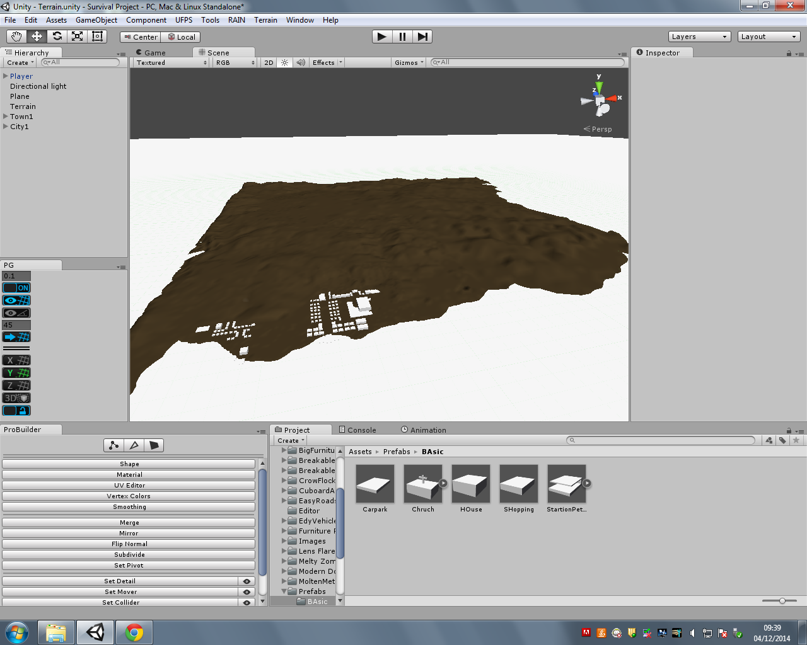Image resolution: width=807 pixels, height=645 pixels.
Task: Open the GameObject menu
Action: (x=96, y=20)
